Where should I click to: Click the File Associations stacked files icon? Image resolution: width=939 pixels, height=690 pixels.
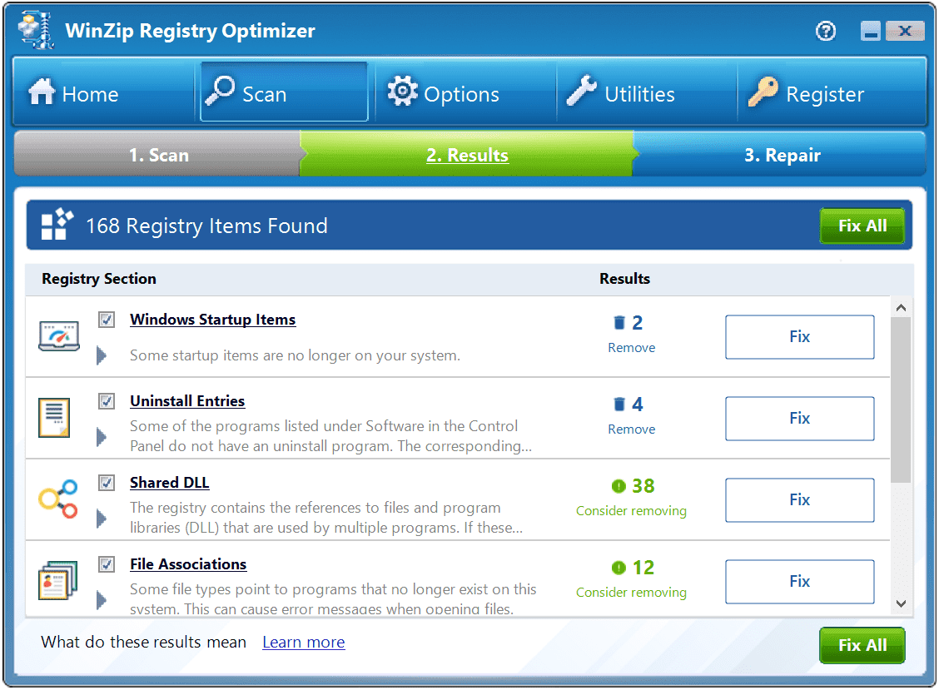pos(58,580)
